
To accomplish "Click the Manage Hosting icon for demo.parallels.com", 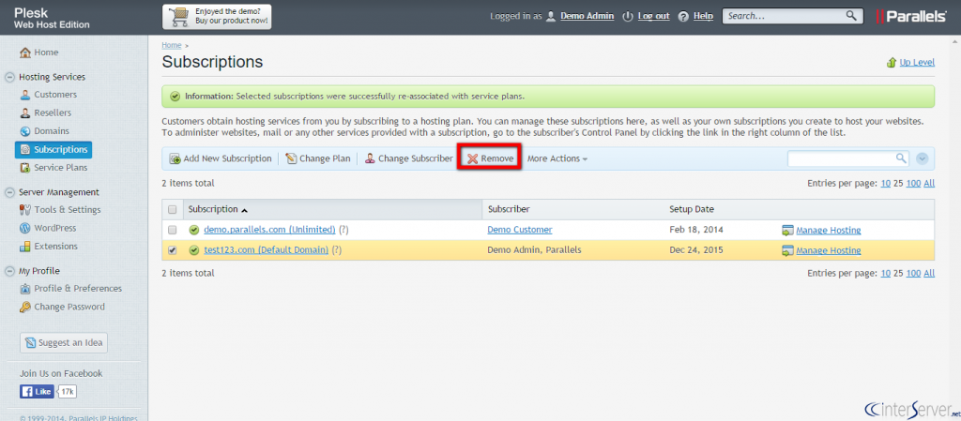I will [x=787, y=230].
